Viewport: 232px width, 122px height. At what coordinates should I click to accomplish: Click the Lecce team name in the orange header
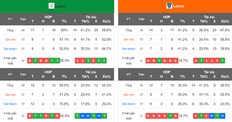tap(178, 6)
